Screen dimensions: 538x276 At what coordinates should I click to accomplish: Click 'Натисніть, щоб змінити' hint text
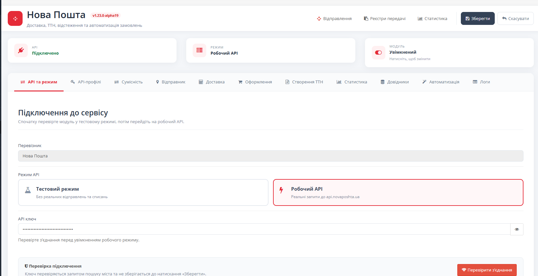[410, 59]
